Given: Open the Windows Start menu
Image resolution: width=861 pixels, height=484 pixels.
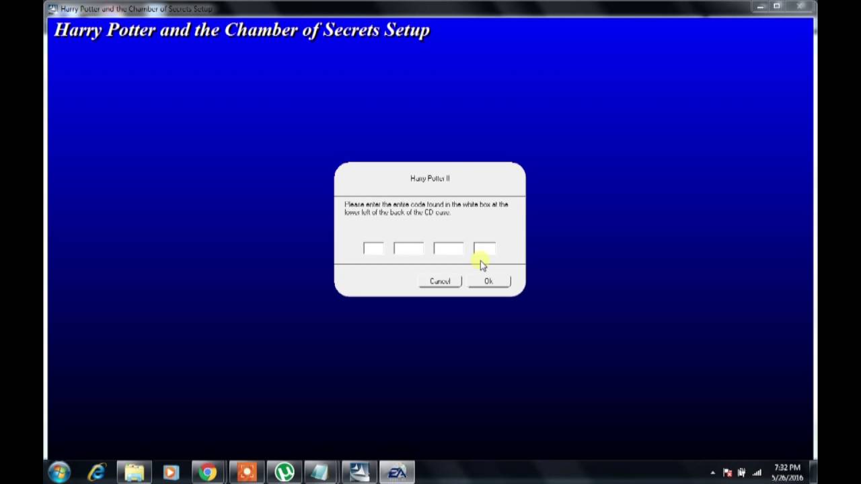Looking at the screenshot, I should 59,473.
